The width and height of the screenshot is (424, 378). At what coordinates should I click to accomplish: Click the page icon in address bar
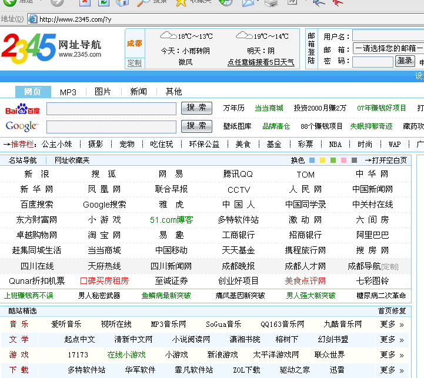point(32,19)
